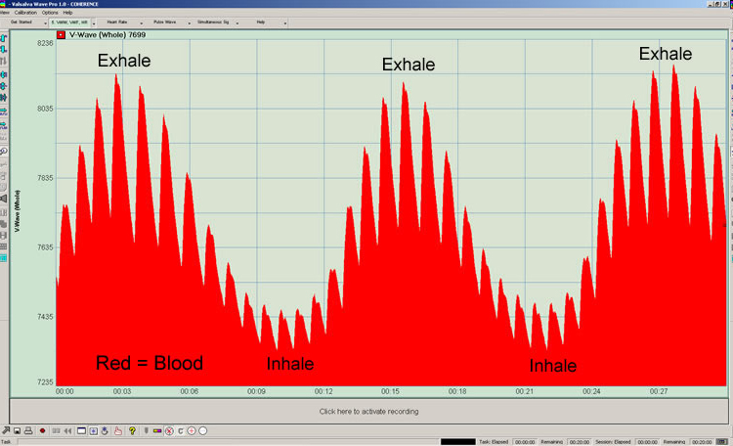
Task: Click the yellow question mark help icon
Action: (132, 431)
